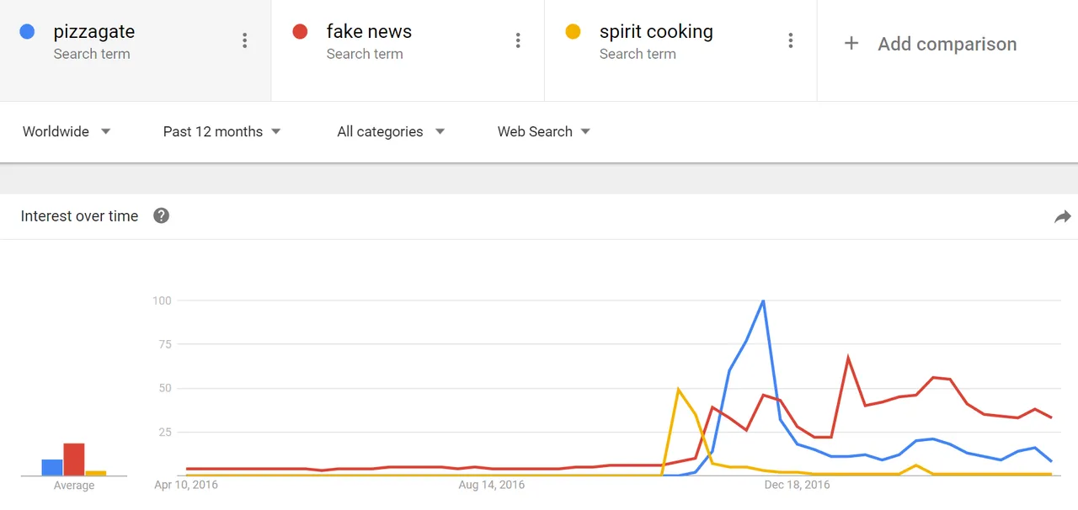Open fake news term options menu
This screenshot has height=510, width=1078.
tap(518, 40)
